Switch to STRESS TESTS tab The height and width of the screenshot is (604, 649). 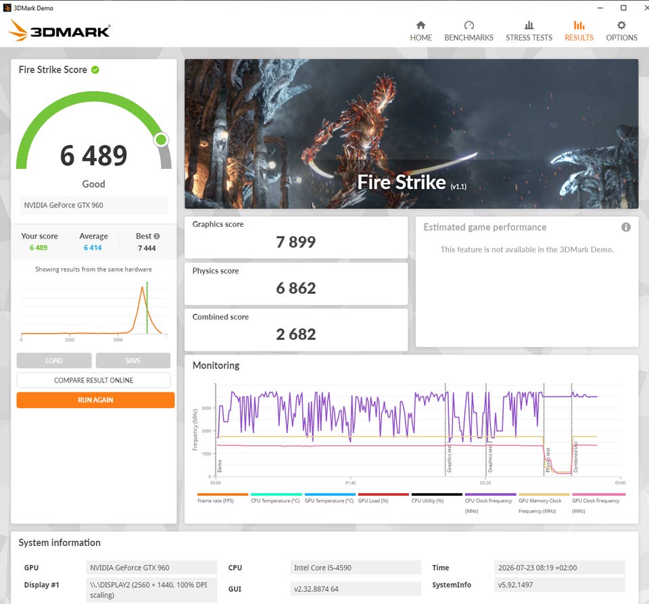(x=529, y=38)
